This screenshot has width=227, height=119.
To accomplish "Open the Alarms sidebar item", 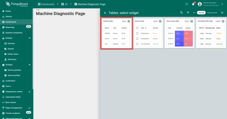I will pos(16,17).
